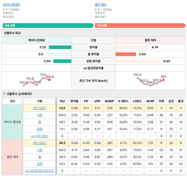The image size is (187, 176).
Task: Click the 6' 1" / 145lbs text
Action: click(11, 10)
